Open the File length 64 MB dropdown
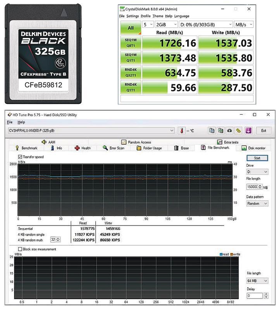 pyautogui.click(x=257, y=281)
